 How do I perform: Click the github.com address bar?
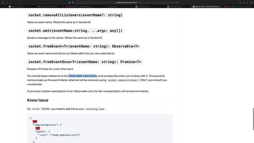(x=127, y=3)
